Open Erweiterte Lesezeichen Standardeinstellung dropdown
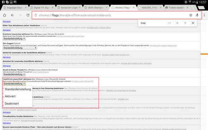 14,39
